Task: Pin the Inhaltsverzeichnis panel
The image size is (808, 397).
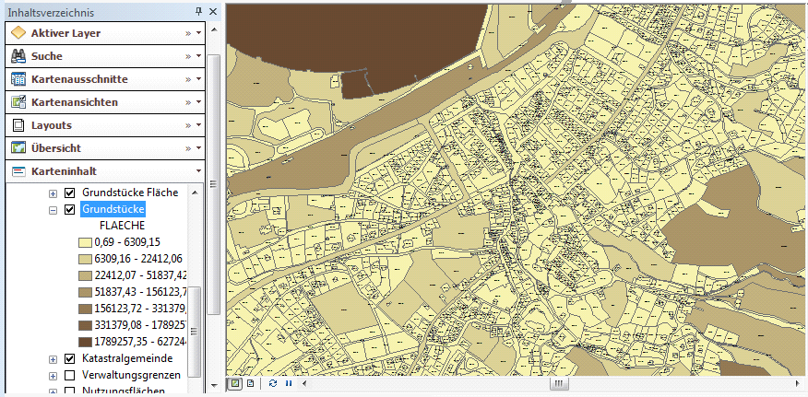Action: point(199,12)
